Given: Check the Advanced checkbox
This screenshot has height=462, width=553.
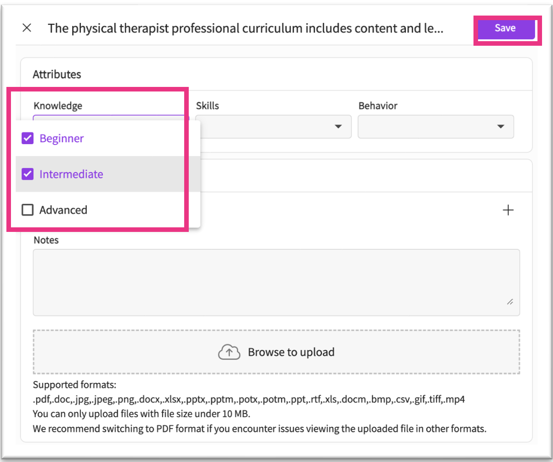Looking at the screenshot, I should 28,210.
